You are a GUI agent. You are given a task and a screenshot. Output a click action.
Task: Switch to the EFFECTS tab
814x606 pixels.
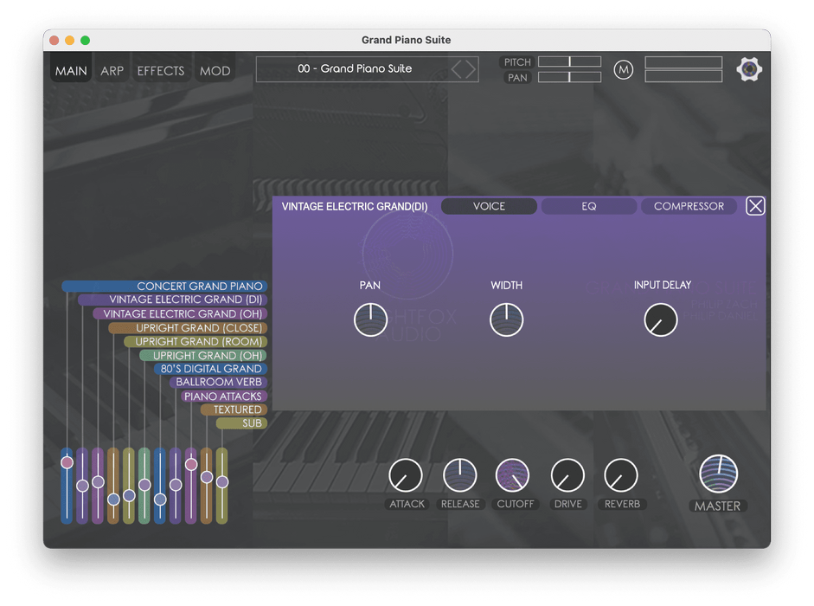pos(160,71)
